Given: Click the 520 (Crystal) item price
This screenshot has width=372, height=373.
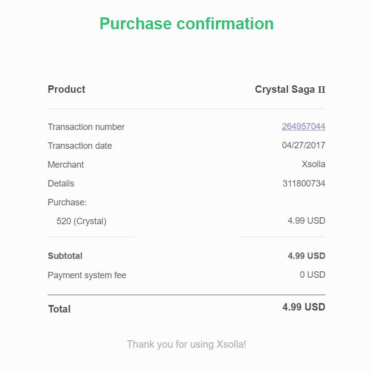Looking at the screenshot, I should click(307, 221).
